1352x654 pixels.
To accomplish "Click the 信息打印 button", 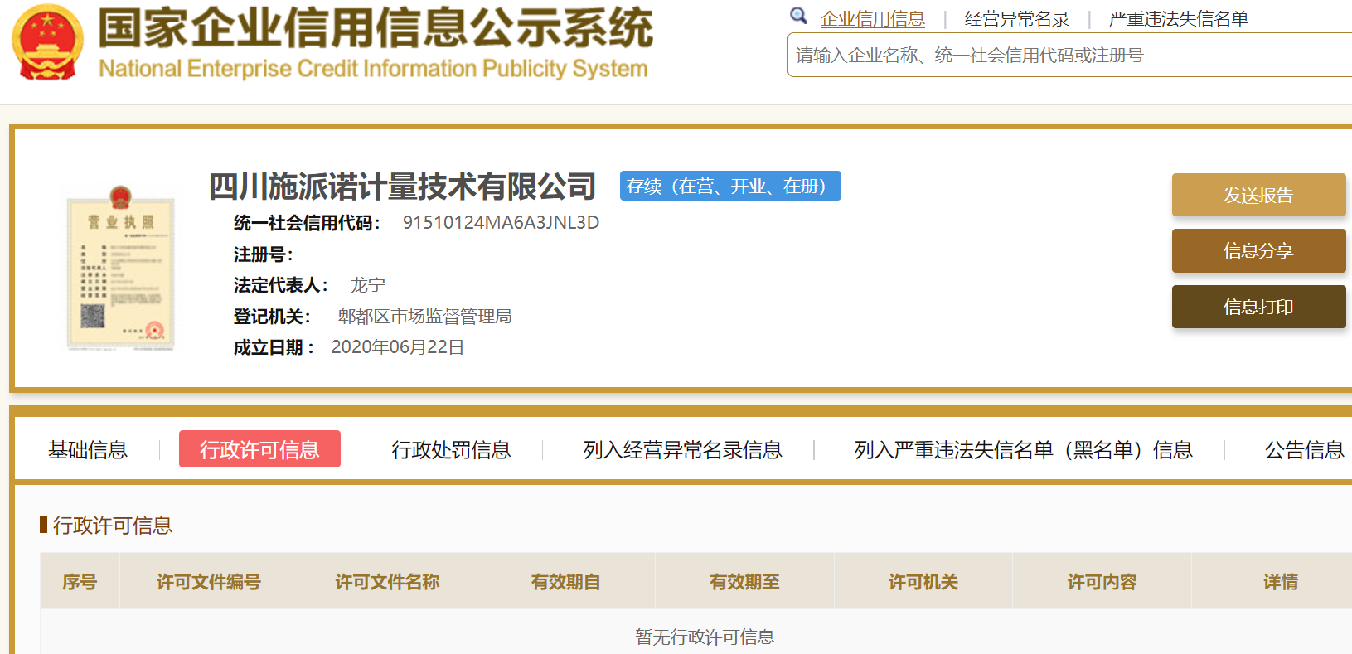I will (1258, 307).
